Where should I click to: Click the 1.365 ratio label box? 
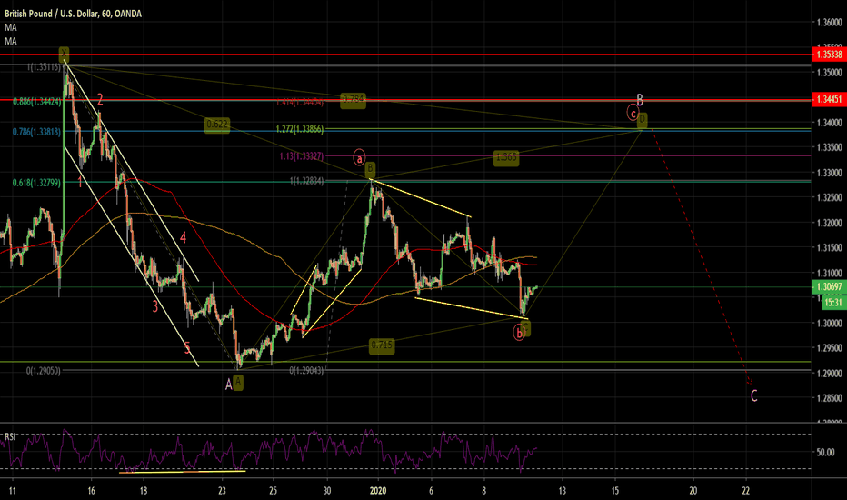[x=506, y=157]
